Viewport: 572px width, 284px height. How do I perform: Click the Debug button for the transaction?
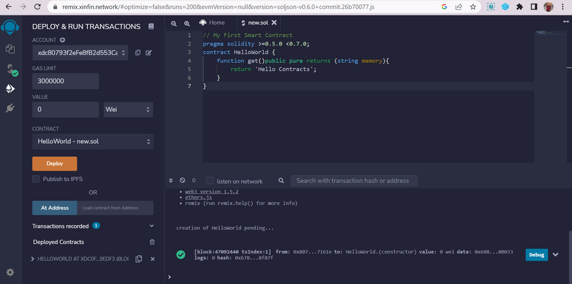point(536,255)
